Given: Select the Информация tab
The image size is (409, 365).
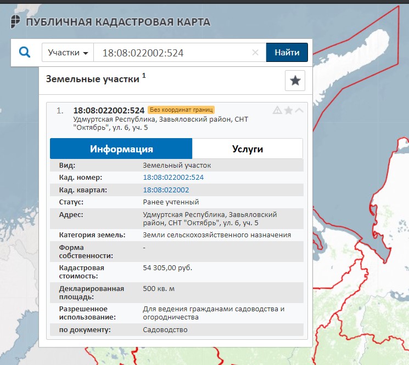Looking at the screenshot, I should click(121, 149).
